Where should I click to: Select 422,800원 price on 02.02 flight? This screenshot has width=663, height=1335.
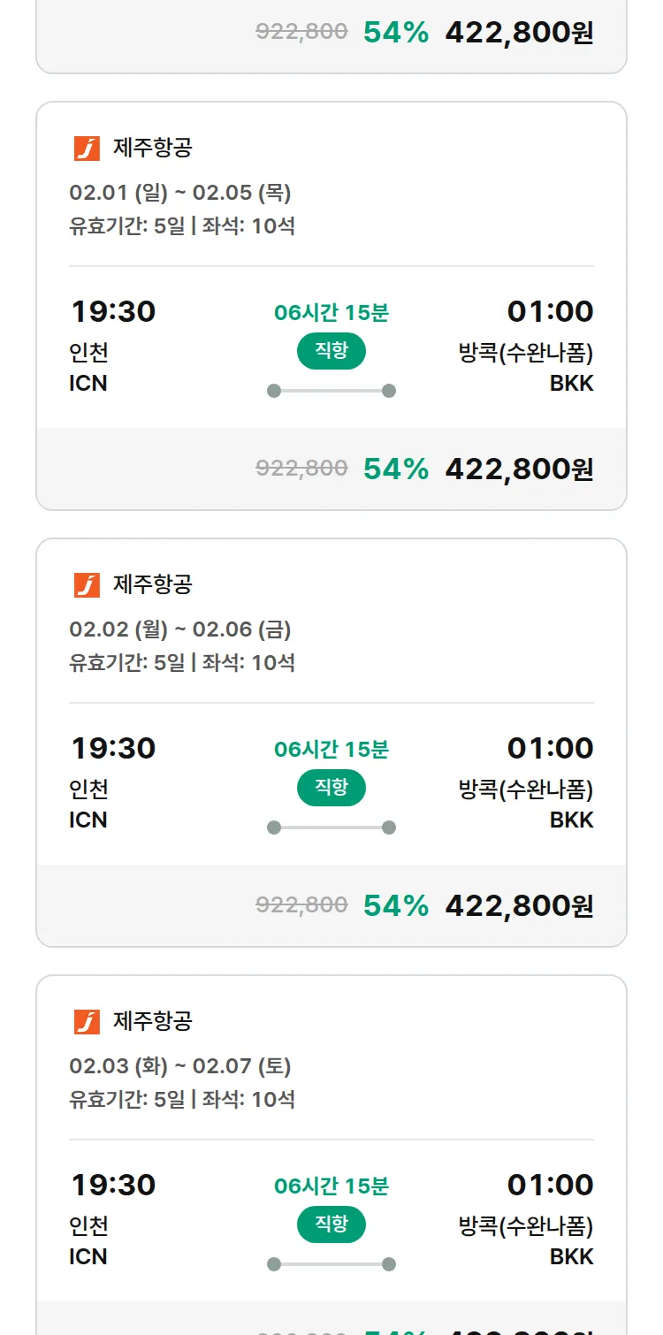(519, 905)
